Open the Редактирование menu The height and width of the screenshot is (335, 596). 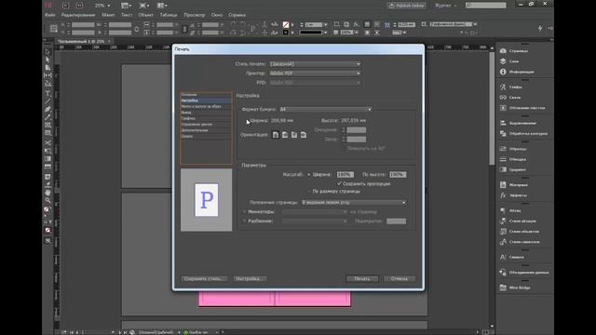(x=78, y=15)
